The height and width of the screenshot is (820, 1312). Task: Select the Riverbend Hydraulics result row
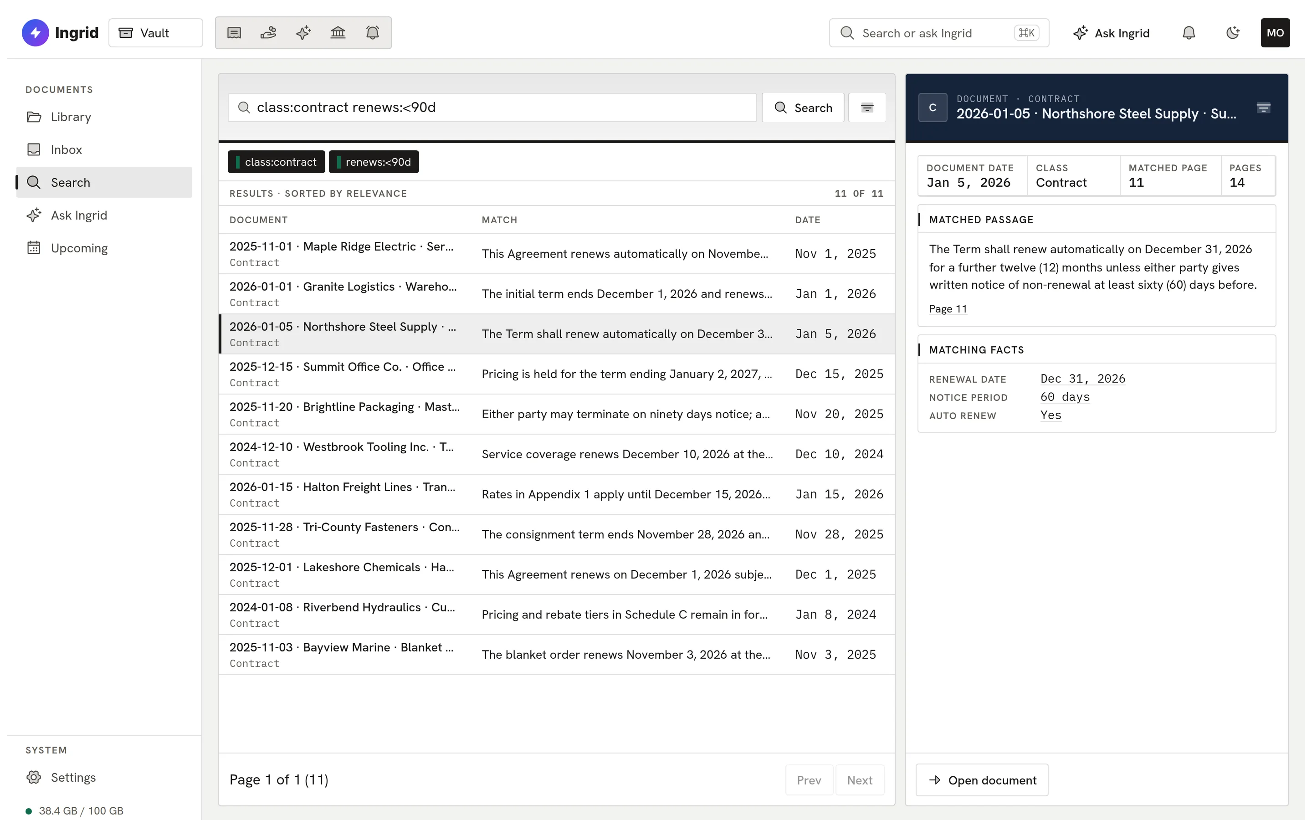(x=556, y=615)
